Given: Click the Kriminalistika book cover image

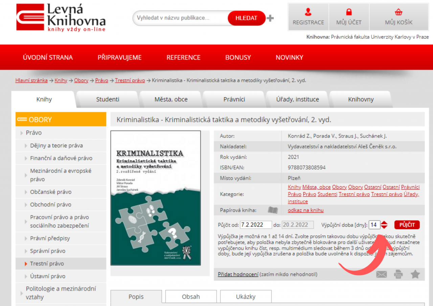Looking at the screenshot, I should point(156,198).
